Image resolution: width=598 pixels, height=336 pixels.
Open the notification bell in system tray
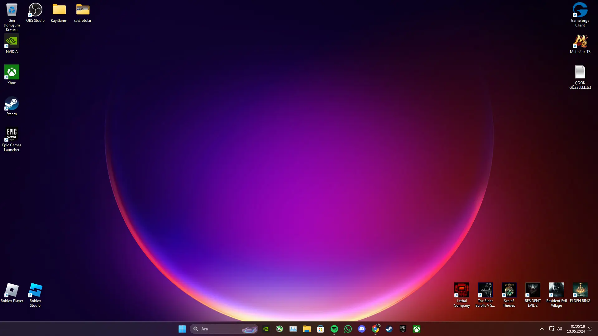[x=590, y=329]
